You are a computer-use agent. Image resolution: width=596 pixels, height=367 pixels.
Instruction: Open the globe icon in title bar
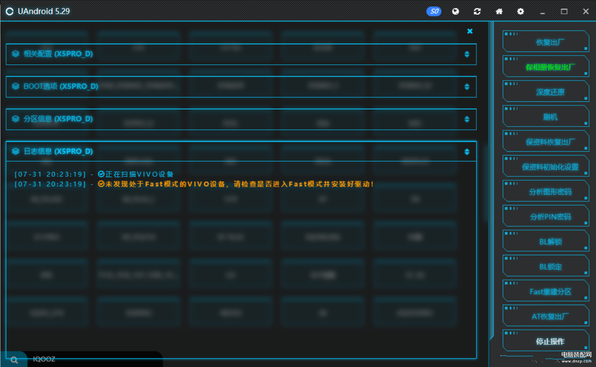(456, 12)
